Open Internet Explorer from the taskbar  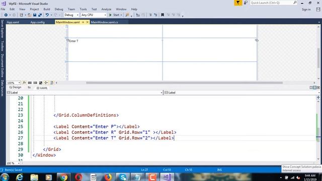[x=19, y=177]
